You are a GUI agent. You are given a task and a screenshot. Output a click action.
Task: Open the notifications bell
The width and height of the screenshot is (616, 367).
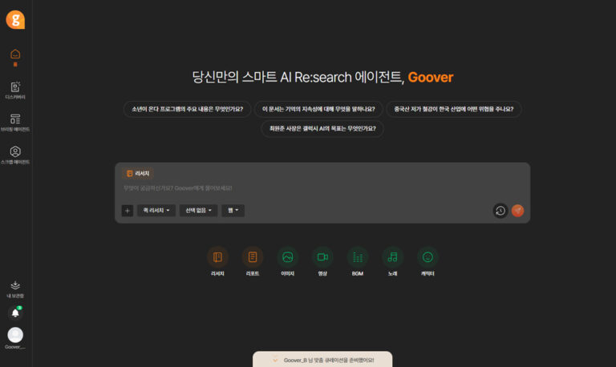(15, 313)
